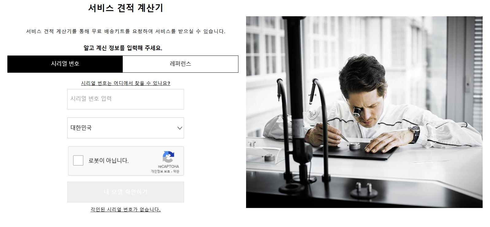This screenshot has height=227, width=490.
Task: Click the chevron arrow on country selector
Action: point(180,128)
